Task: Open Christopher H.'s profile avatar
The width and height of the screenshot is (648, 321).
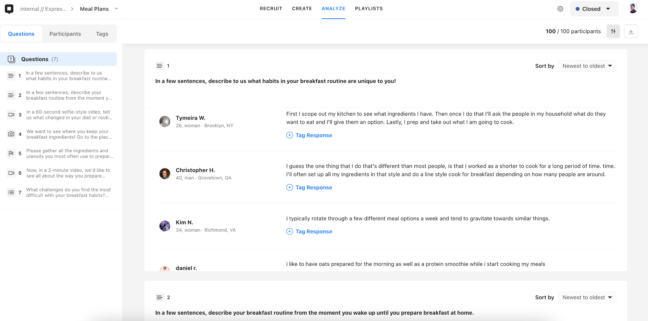Action: point(165,174)
